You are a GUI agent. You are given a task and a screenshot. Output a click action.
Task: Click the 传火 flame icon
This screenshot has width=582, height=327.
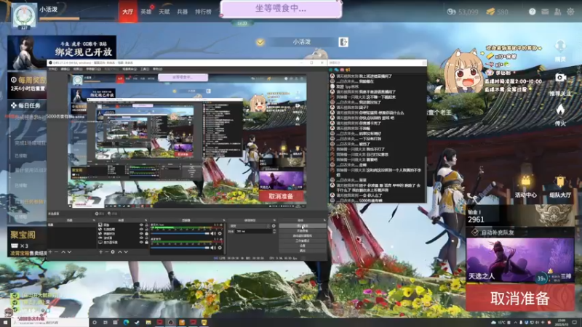pyautogui.click(x=560, y=110)
